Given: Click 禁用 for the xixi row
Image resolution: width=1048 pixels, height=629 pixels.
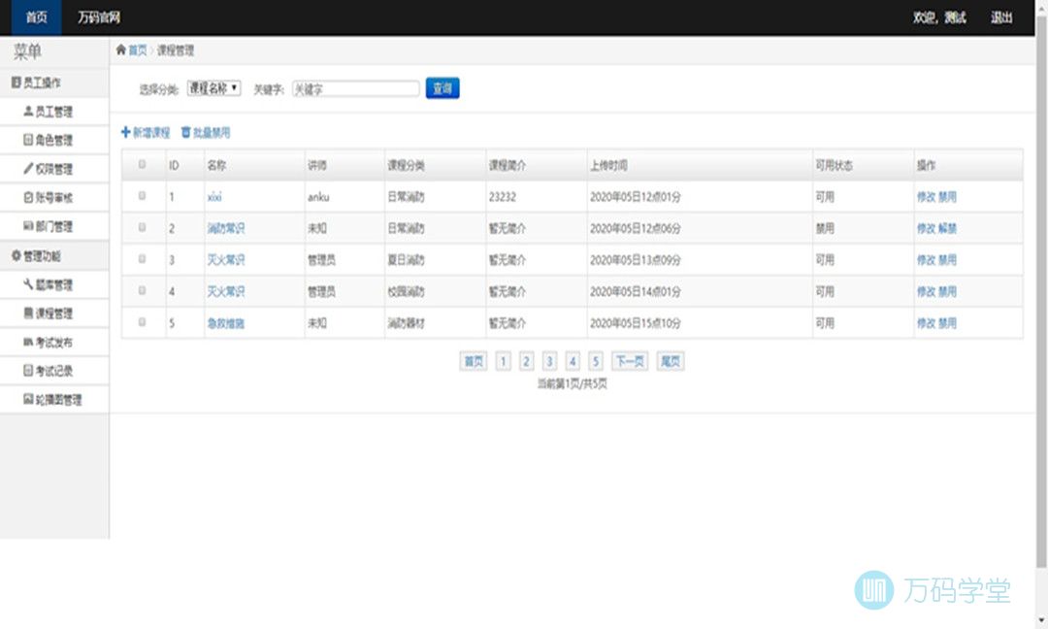Looking at the screenshot, I should point(947,196).
